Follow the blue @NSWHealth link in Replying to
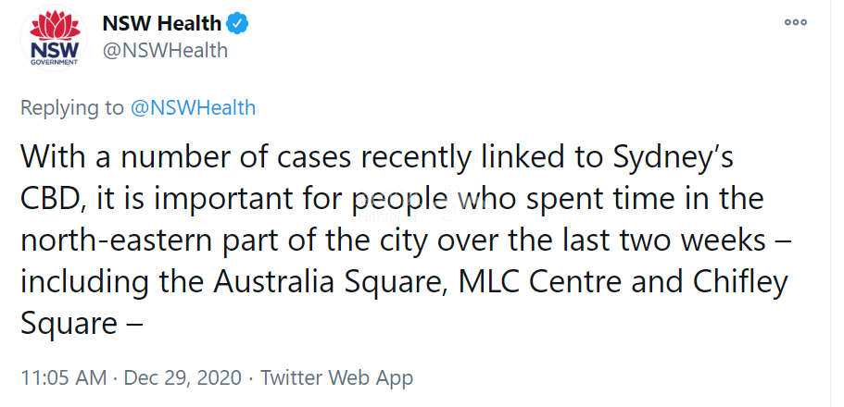 coord(194,108)
